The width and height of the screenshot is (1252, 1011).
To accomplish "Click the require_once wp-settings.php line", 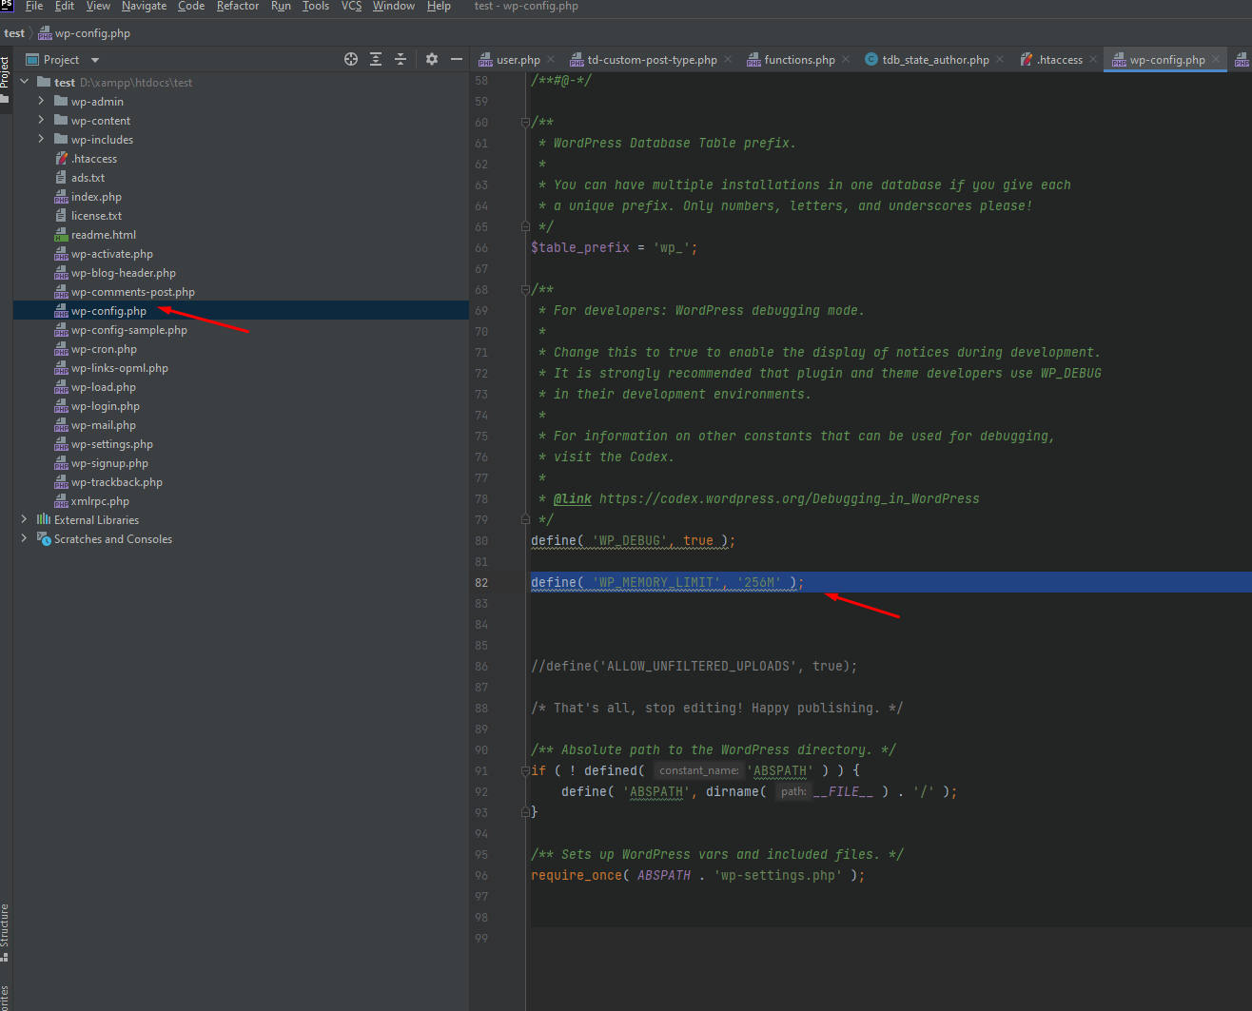I will [x=697, y=875].
